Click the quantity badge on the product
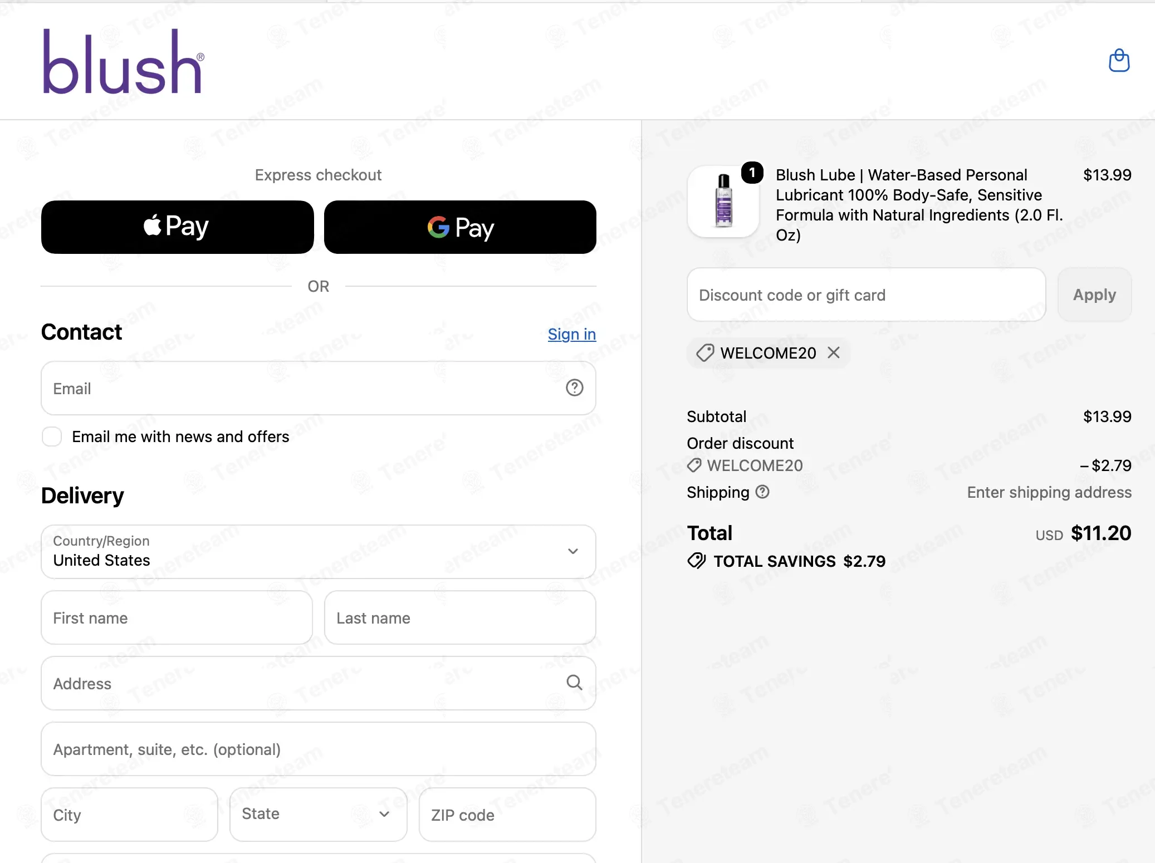The image size is (1155, 863). (752, 173)
